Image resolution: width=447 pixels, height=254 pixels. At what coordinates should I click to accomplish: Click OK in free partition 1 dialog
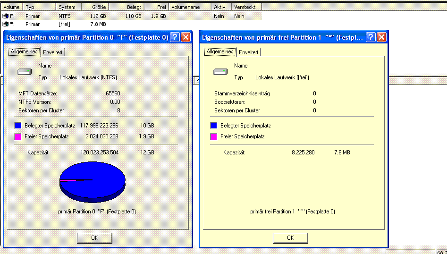pyautogui.click(x=290, y=238)
